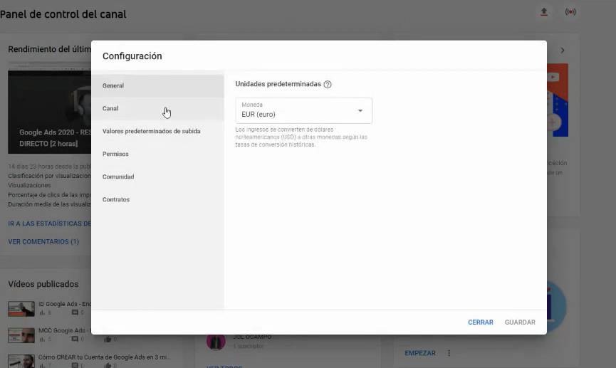Click the likes thumb icon for MCC Google Ads
Viewport: 616px width, 368px height.
[108, 340]
